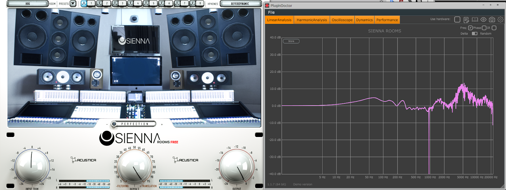This screenshot has height=190, width=506.
Task: Open the notes edit icon in PluginDoctor
Action: click(x=466, y=20)
